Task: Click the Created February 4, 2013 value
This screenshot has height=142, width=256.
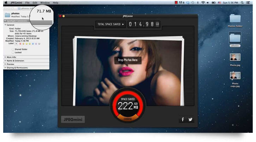Action: click(27, 39)
